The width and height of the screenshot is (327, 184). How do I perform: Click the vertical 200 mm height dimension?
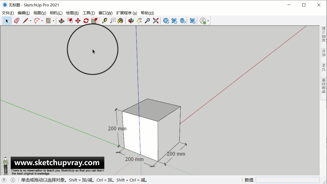point(117,129)
